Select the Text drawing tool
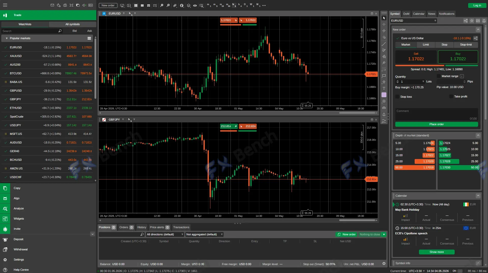 tap(384, 88)
